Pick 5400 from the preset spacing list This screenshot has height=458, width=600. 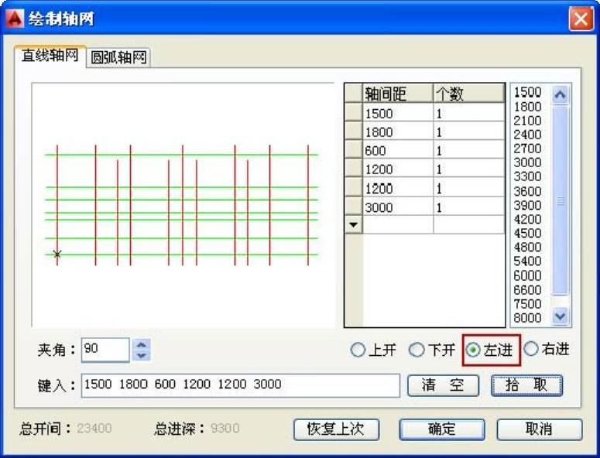coord(527,261)
